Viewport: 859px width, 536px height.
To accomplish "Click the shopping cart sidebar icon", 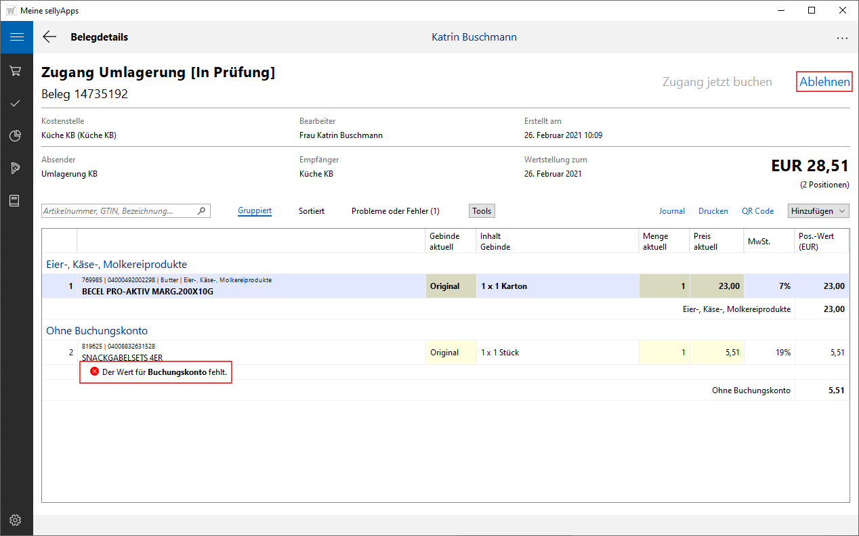I will tap(16, 70).
